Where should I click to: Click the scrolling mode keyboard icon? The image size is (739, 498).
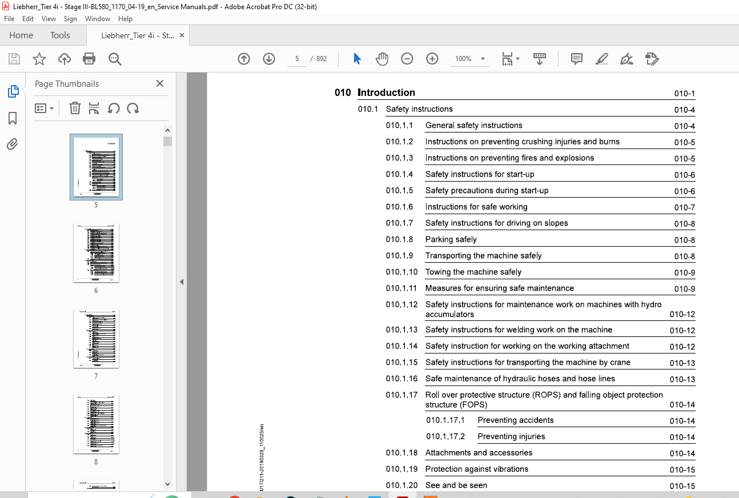(540, 59)
